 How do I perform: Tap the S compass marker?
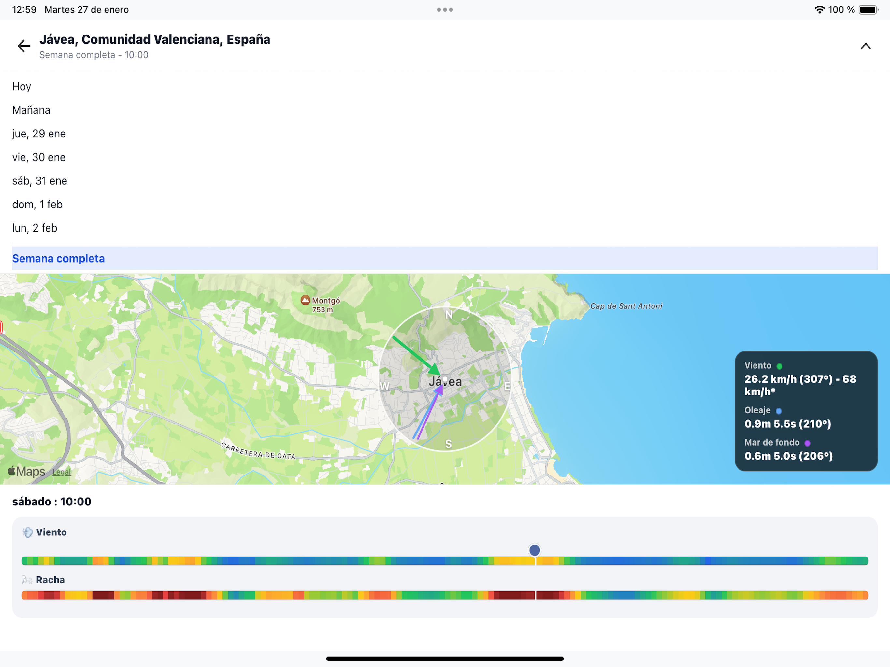coord(448,444)
